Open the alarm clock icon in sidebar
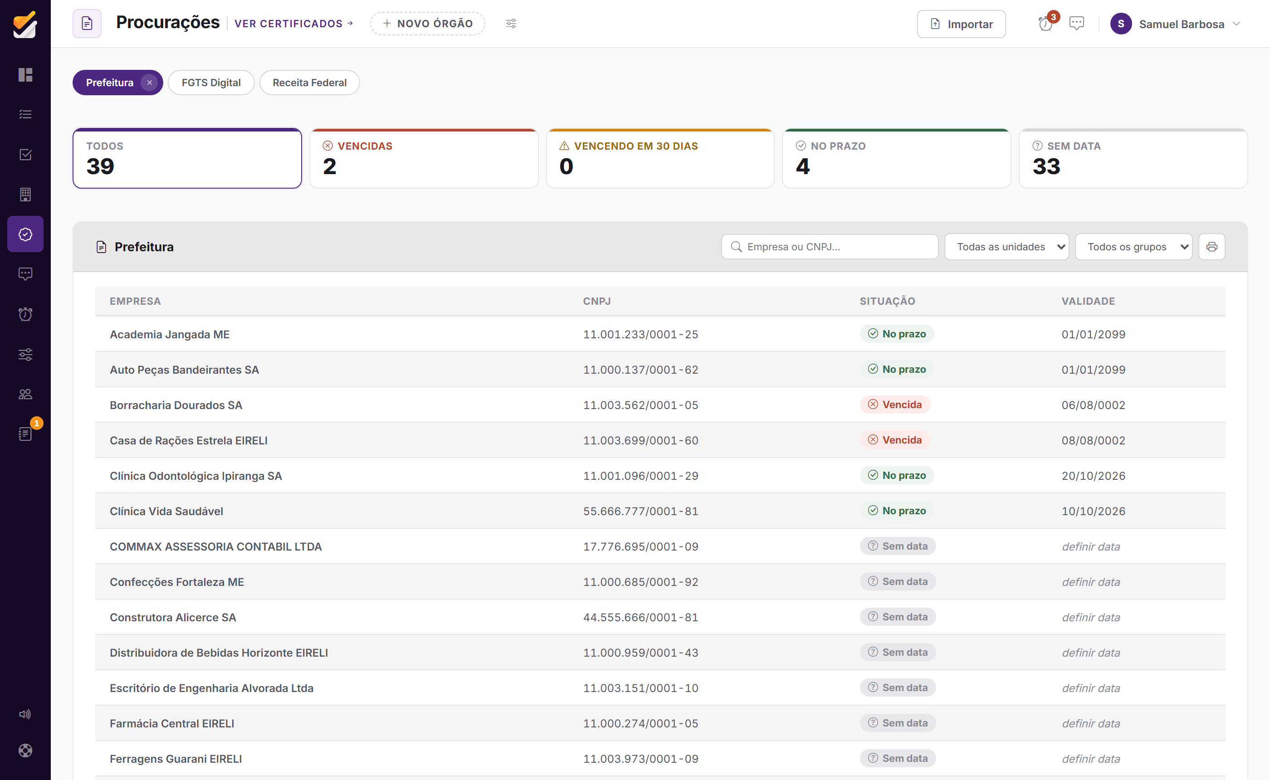Screen dimensions: 1270x780 pyautogui.click(x=25, y=314)
